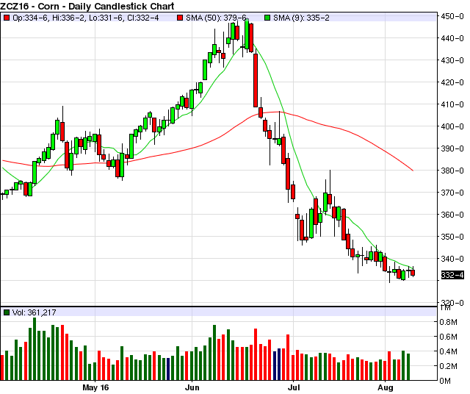Click the 'Vol: 361,217' volume label

35,312
